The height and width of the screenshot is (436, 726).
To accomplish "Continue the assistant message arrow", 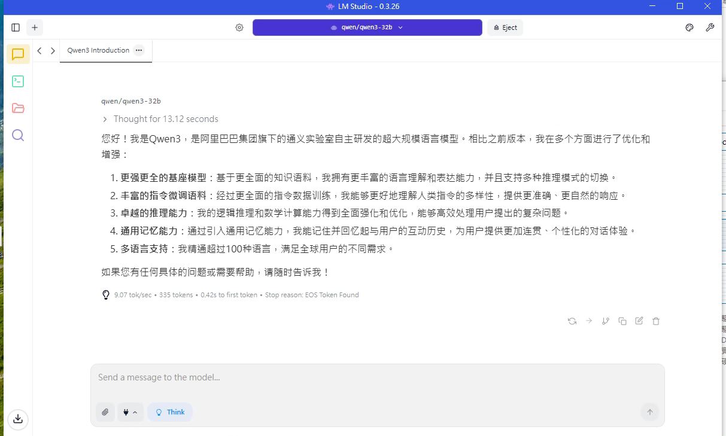I will click(x=589, y=321).
